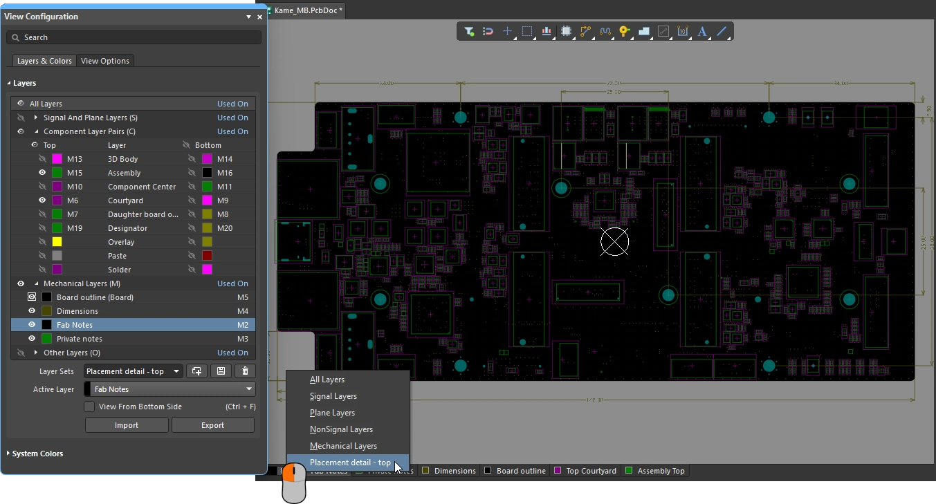Expand the Other Layers (O) group

[x=36, y=353]
